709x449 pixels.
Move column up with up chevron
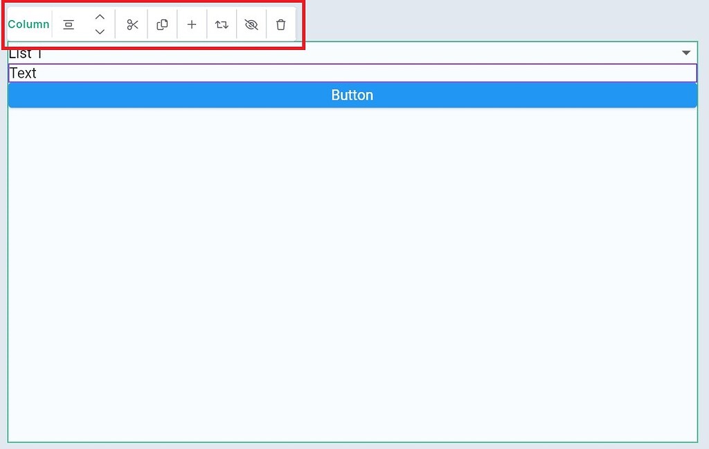[x=100, y=17]
